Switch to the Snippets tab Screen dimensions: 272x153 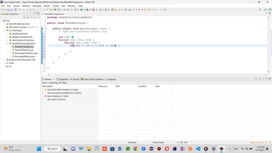(x=110, y=79)
